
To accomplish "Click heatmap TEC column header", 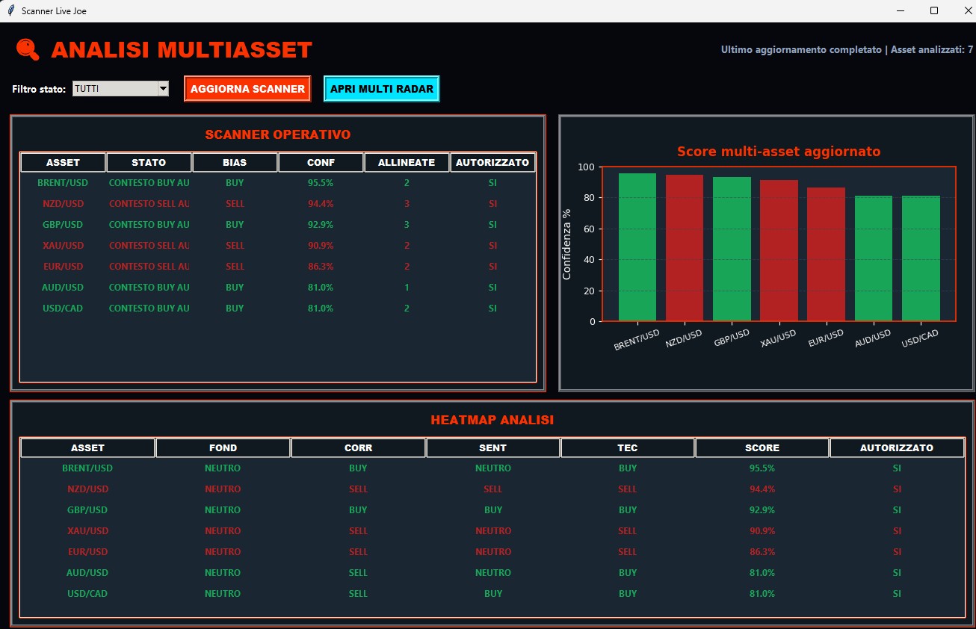I will 628,447.
